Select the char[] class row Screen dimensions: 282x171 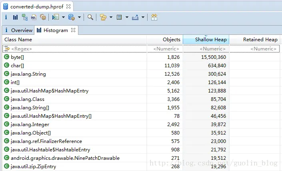pos(141,66)
